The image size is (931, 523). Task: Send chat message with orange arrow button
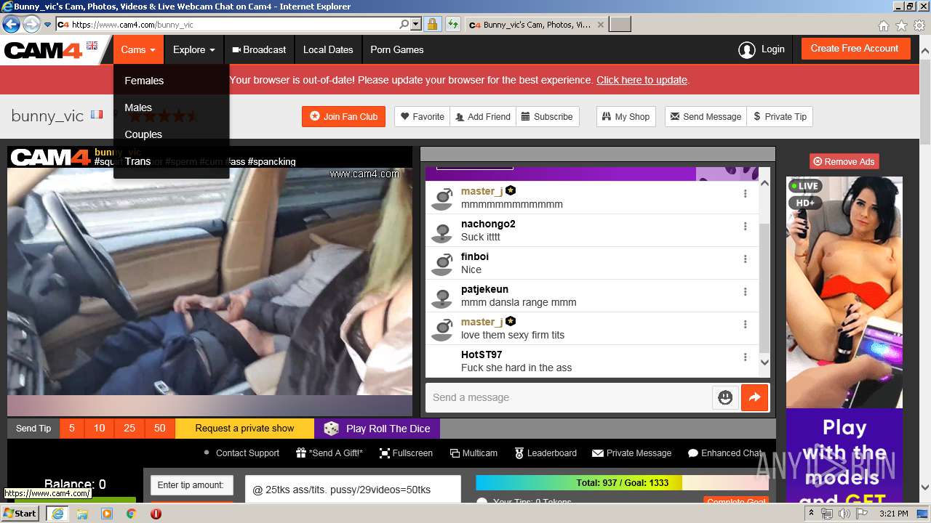(754, 397)
